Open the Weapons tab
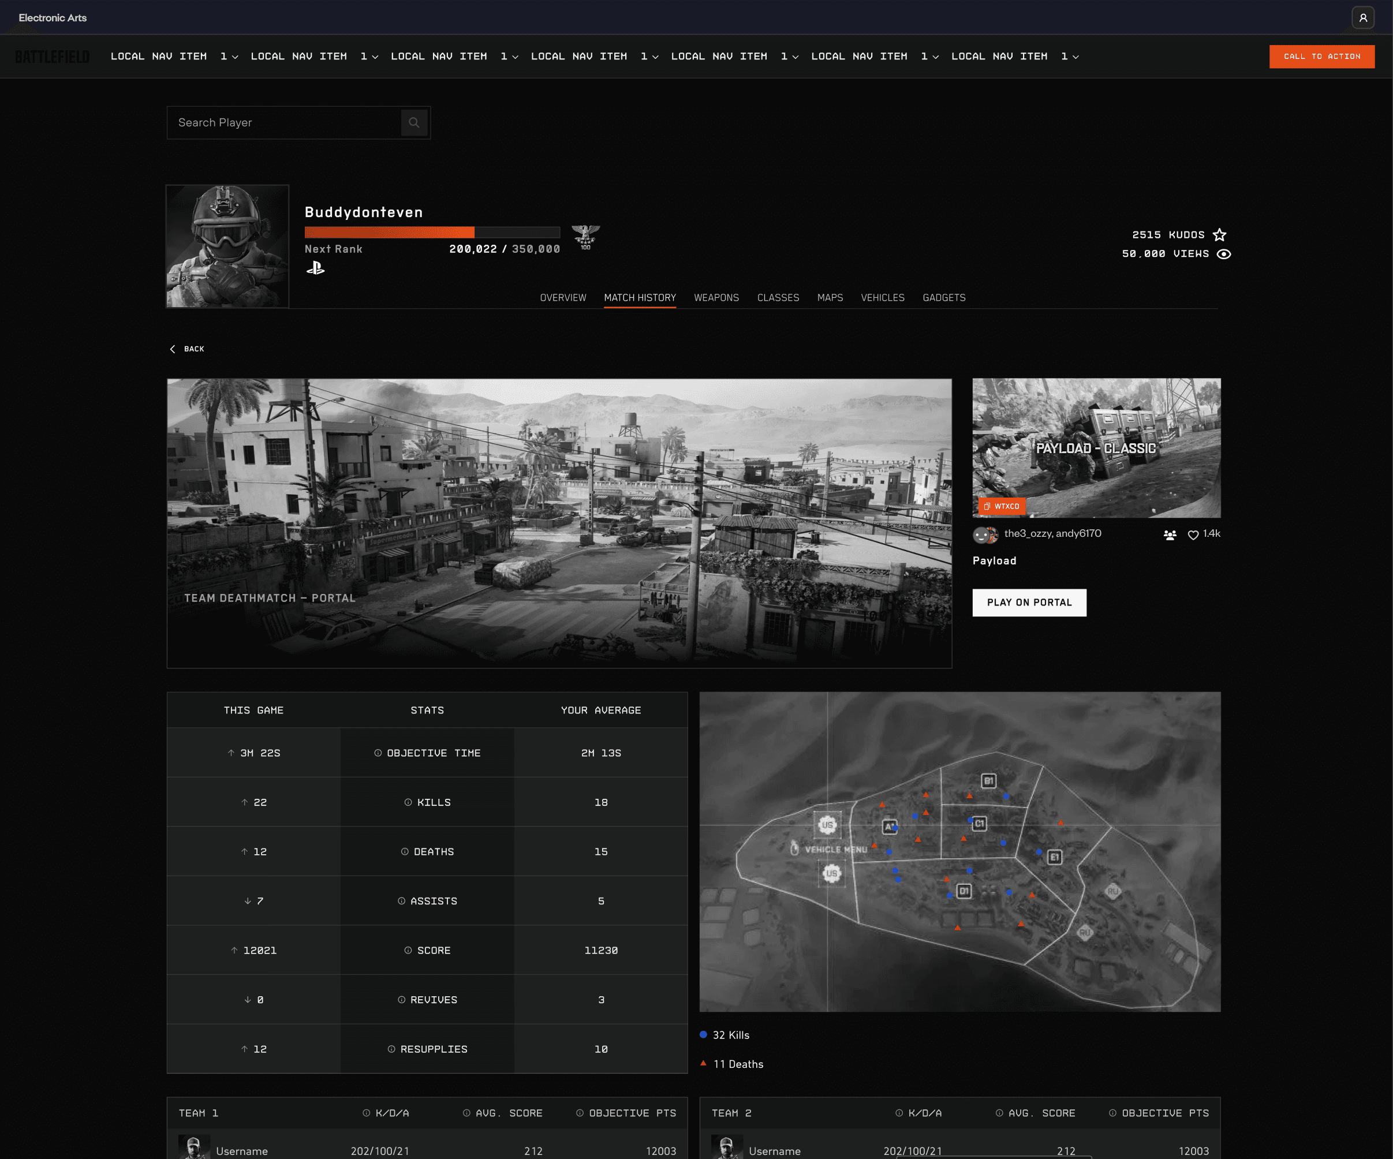Viewport: 1393px width, 1159px height. click(716, 298)
